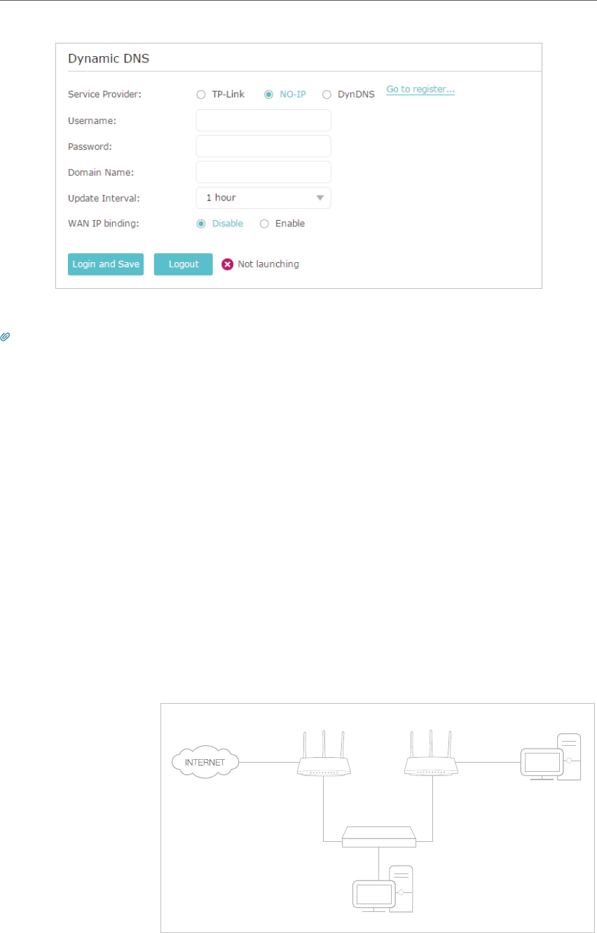597x933 pixels.
Task: Click into the Password field
Action: (x=263, y=147)
